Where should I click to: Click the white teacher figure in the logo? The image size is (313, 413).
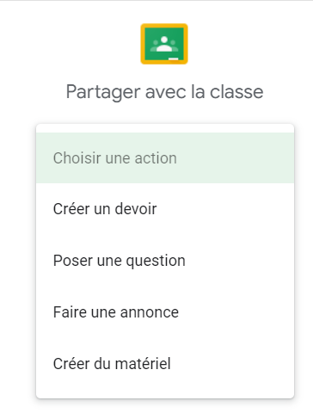(164, 45)
